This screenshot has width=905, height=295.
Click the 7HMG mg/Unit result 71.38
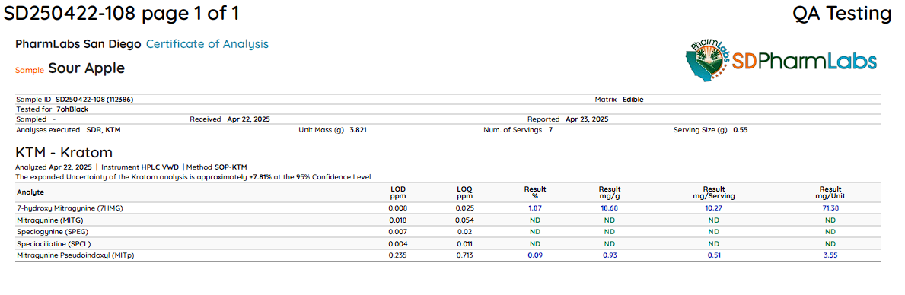pos(830,208)
